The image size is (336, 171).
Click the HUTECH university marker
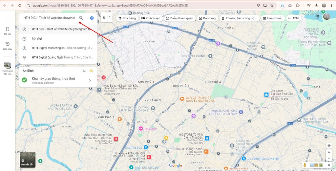pos(299,120)
